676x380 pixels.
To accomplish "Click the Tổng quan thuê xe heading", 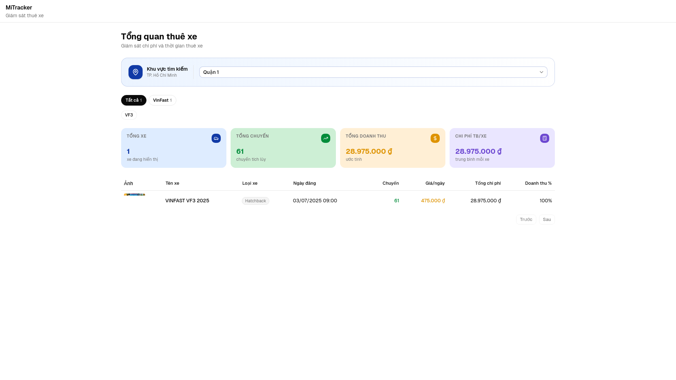I will (159, 37).
